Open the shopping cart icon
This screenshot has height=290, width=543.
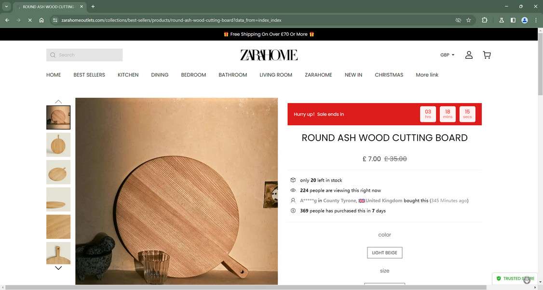(x=487, y=55)
